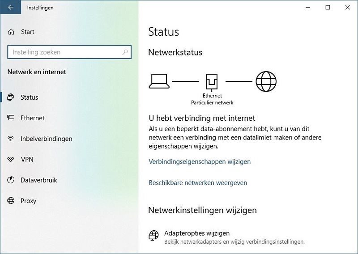This screenshot has width=358, height=254.
Task: Open Beschikbare netwerken weergeven link
Action: 198,183
